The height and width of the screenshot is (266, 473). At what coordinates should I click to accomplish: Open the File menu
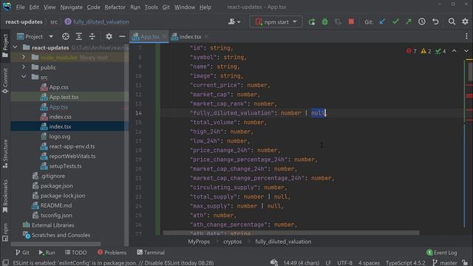[x=20, y=7]
